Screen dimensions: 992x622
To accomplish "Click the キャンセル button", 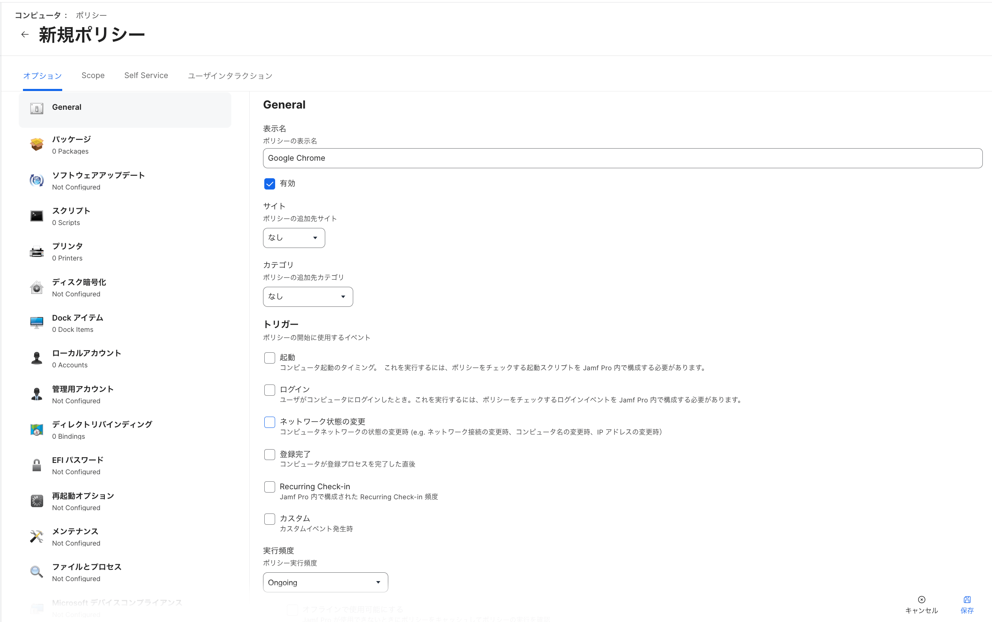I will (x=921, y=605).
